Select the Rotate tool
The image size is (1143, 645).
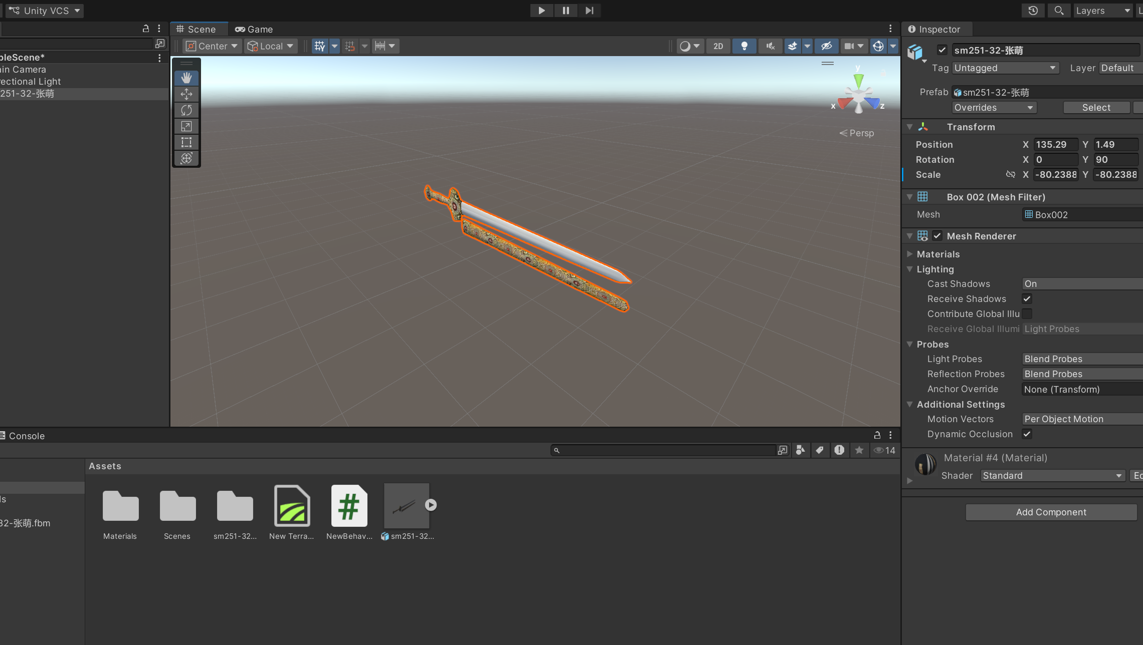pyautogui.click(x=186, y=110)
